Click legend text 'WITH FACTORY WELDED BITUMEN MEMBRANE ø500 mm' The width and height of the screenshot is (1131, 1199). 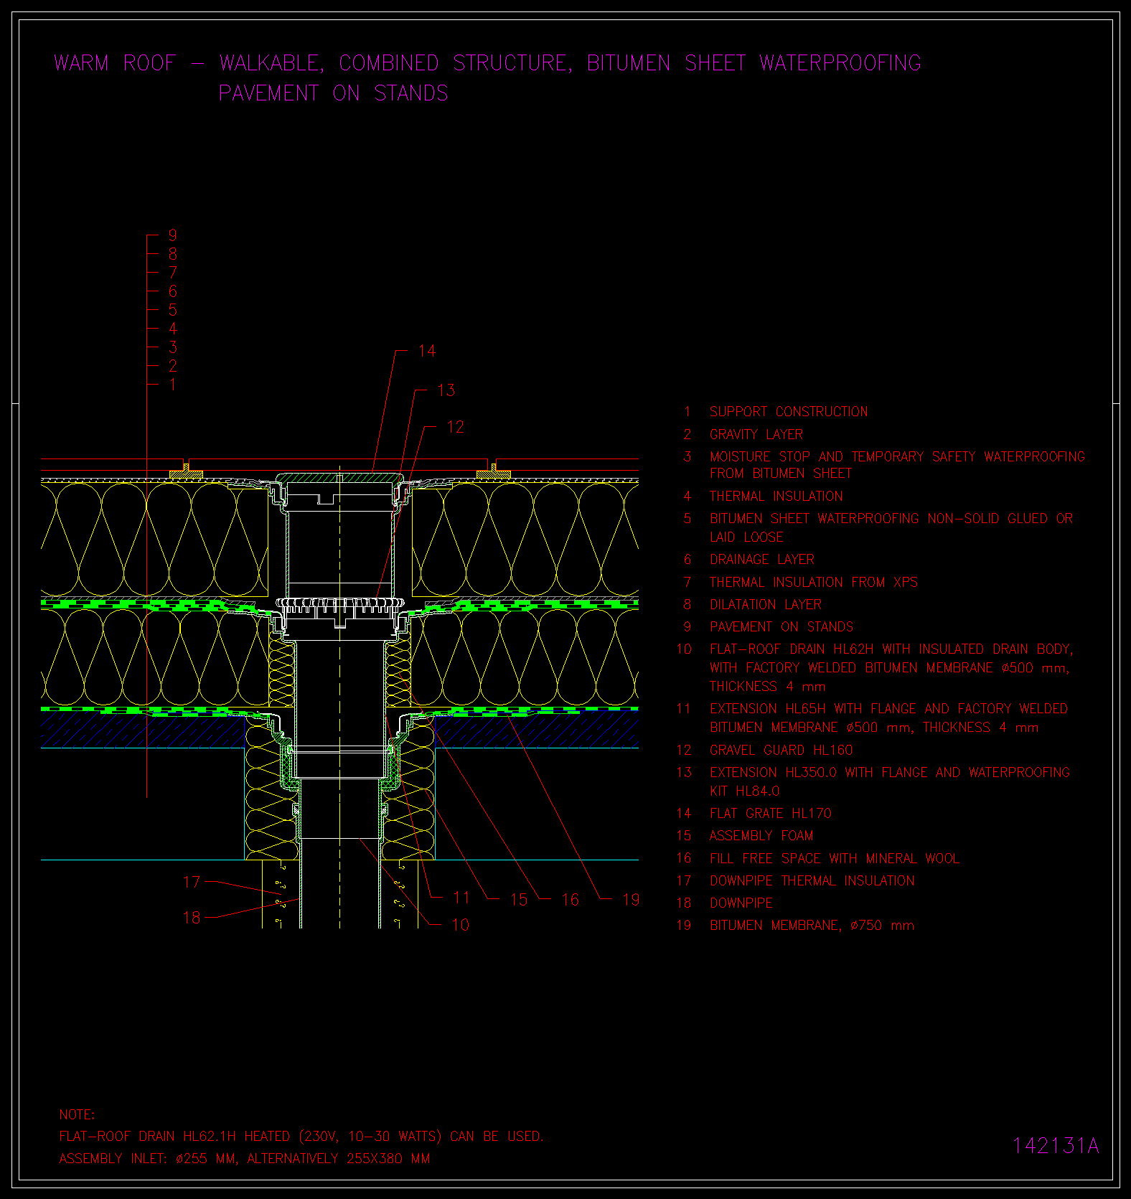[889, 668]
